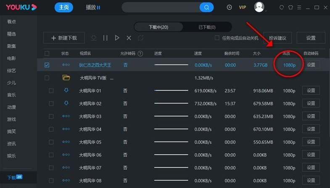The image size is (330, 188).
Task: Enable 任务完成后自动关机 checkbox
Action: 217,38
